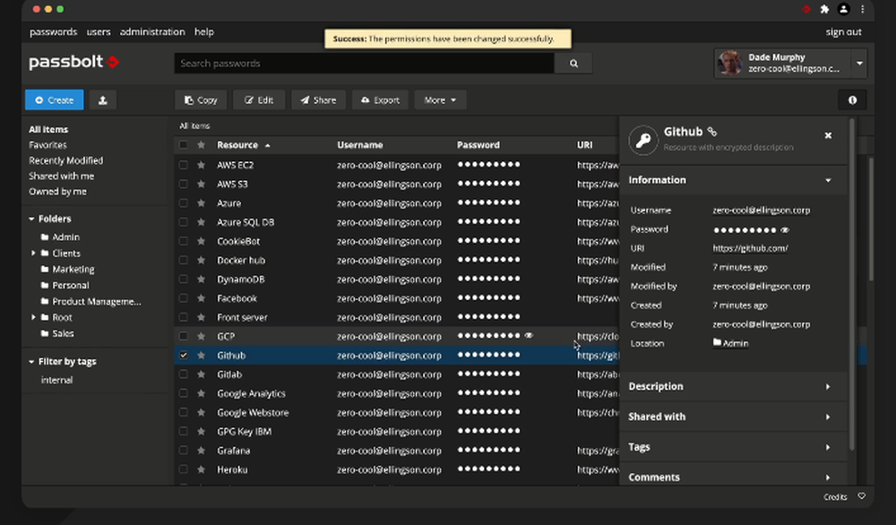This screenshot has width=896, height=525.
Task: Open the More dropdown in the toolbar
Action: pos(440,99)
